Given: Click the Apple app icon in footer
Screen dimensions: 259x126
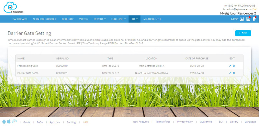Looking at the screenshot, I should coord(9,121).
